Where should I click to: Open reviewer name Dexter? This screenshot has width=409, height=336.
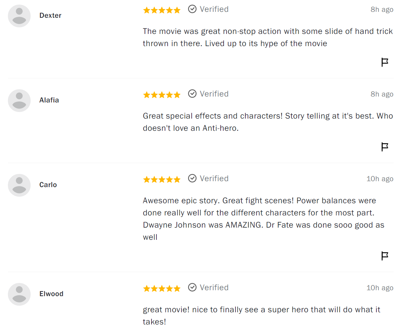point(50,15)
